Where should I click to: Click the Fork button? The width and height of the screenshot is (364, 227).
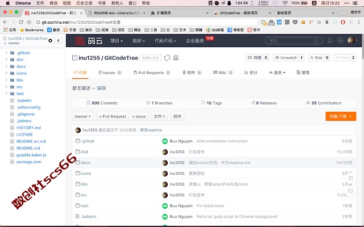342,58
